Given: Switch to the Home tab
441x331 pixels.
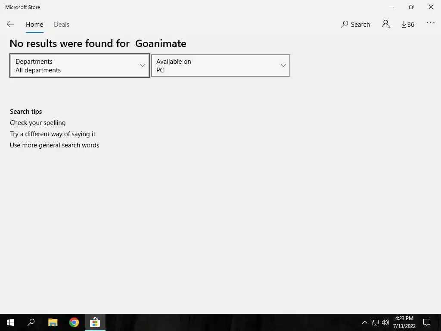Looking at the screenshot, I should coord(34,25).
